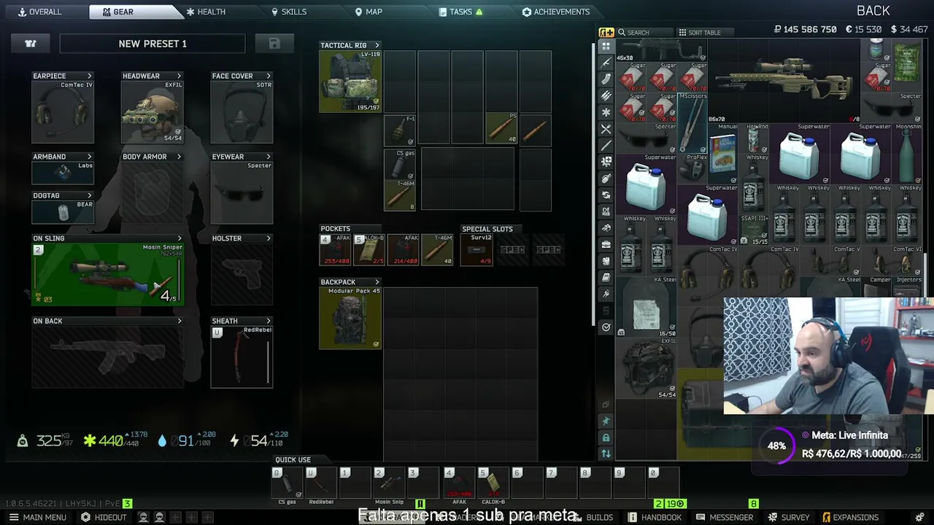This screenshot has width=934, height=525.
Task: Expand the On Back slot arrow
Action: (x=180, y=321)
